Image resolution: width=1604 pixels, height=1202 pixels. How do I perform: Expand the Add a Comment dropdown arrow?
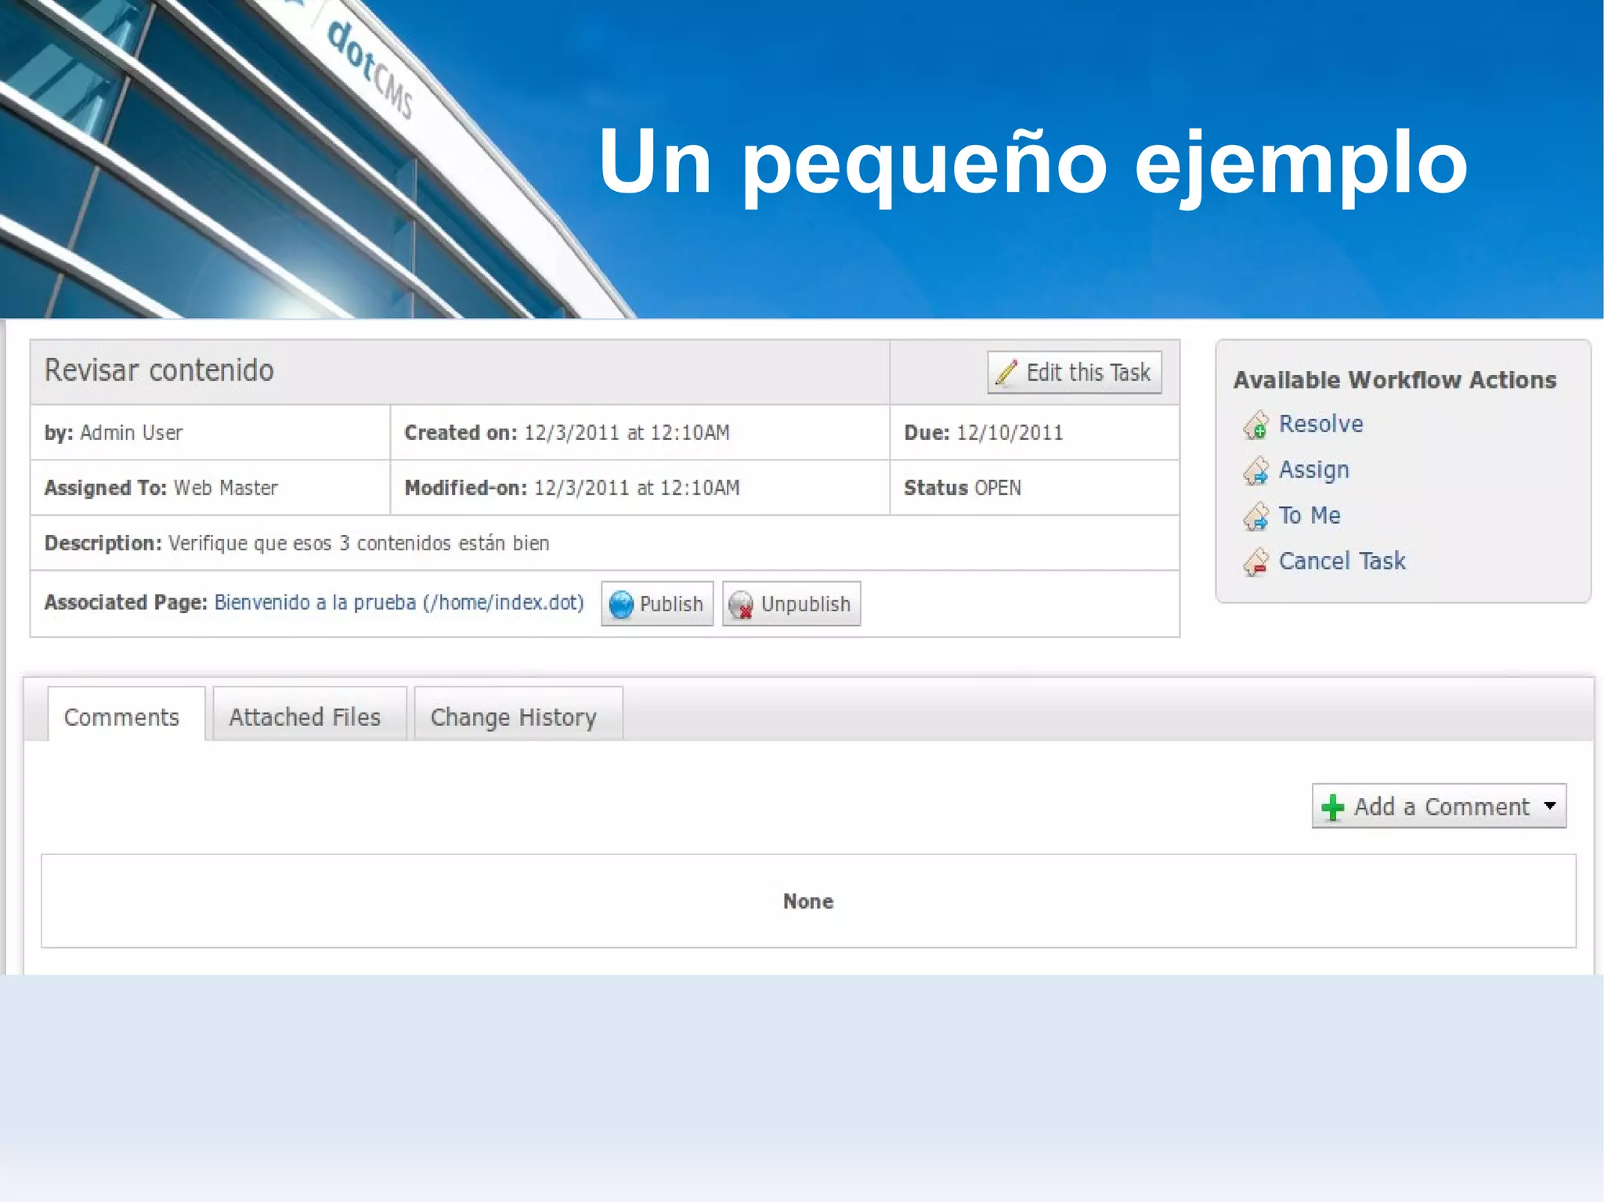[x=1550, y=806]
